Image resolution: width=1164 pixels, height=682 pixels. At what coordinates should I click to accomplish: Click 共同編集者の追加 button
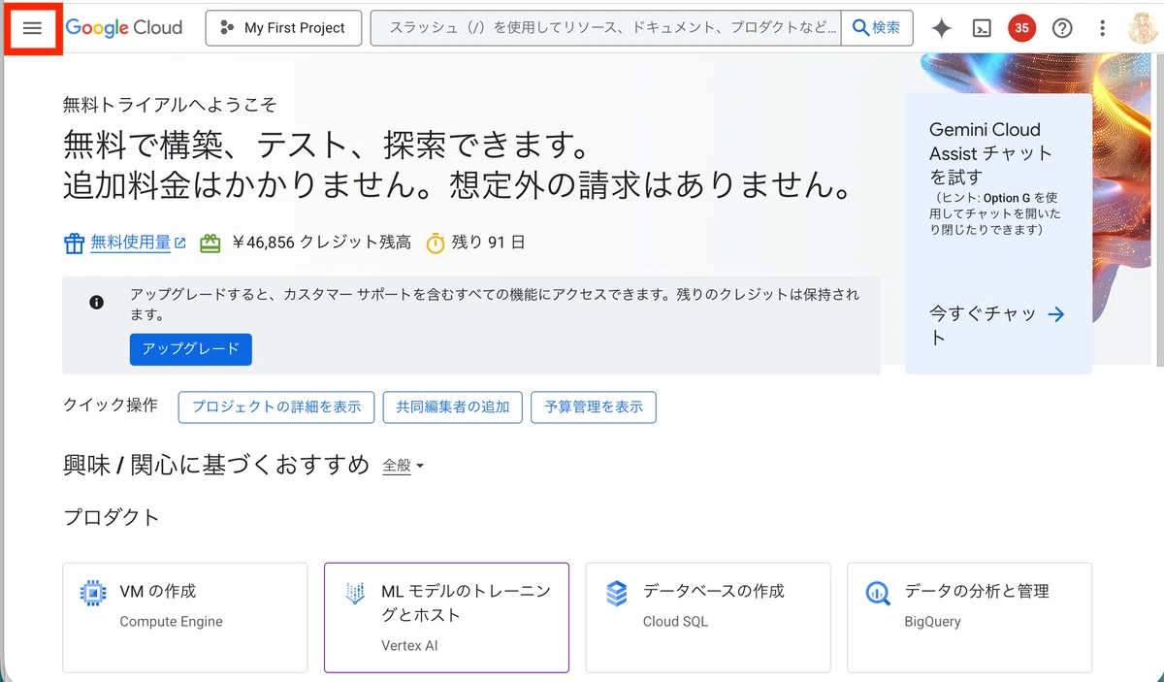453,407
